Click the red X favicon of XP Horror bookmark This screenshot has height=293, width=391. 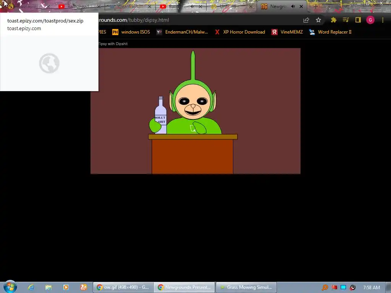pos(217,32)
